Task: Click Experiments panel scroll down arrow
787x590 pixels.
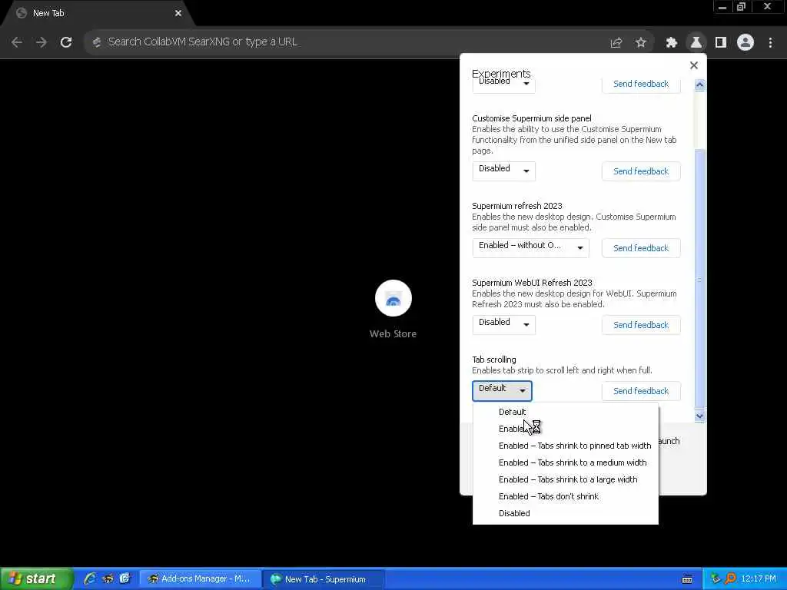Action: [699, 416]
